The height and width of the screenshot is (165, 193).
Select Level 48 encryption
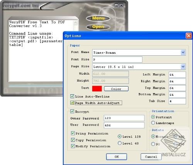[120, 143]
